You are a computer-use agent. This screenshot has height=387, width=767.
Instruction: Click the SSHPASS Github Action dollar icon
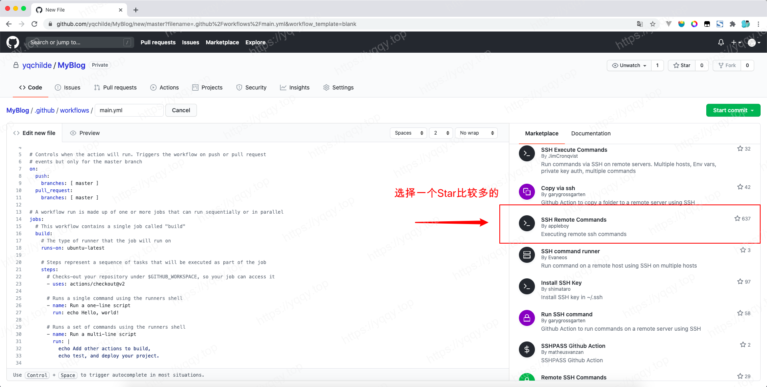[527, 349]
